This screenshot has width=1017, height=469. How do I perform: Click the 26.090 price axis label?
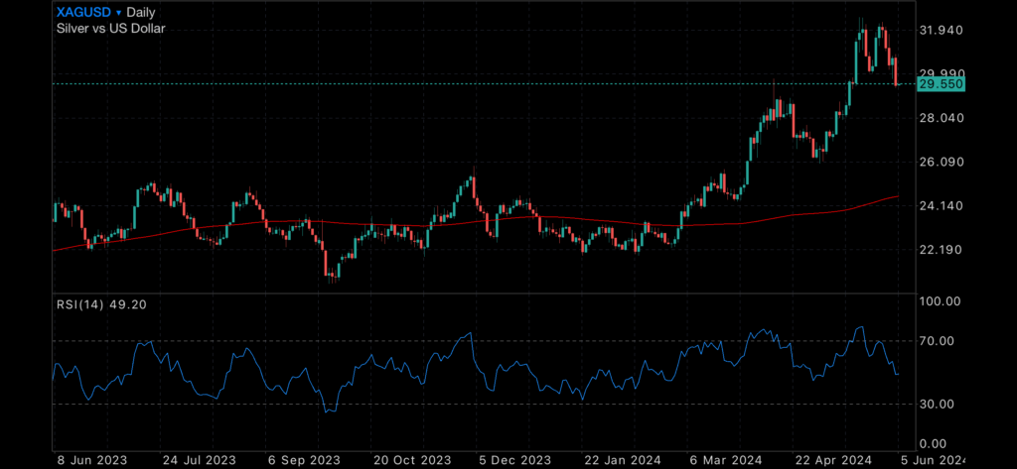click(942, 162)
